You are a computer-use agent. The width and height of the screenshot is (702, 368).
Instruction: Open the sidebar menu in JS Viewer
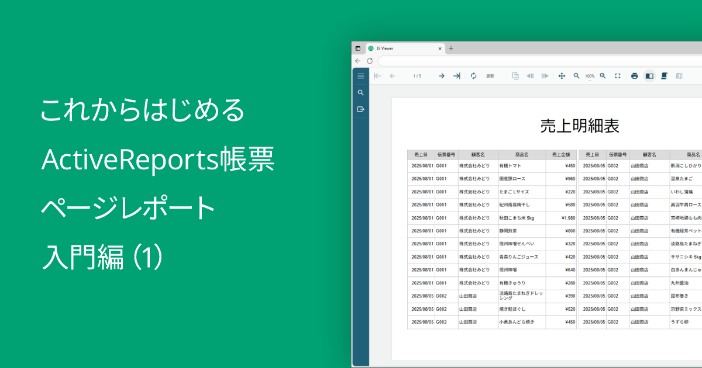coord(361,75)
